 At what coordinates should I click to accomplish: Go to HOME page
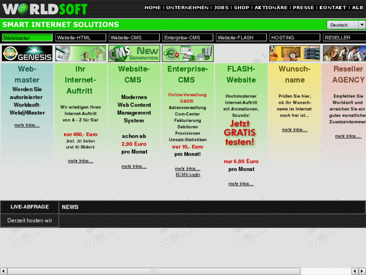pyautogui.click(x=153, y=8)
